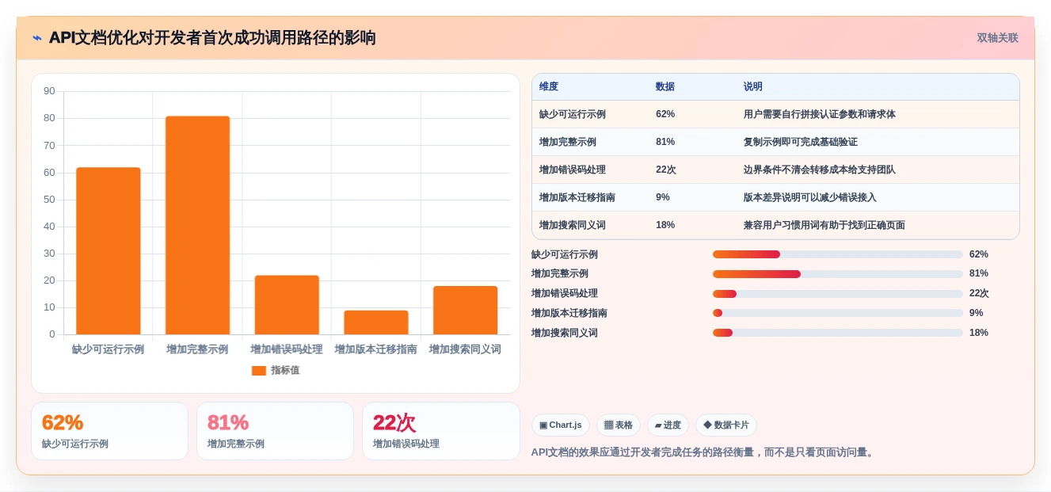Click description 边界条件不清会转移成本给支持团队
This screenshot has height=492, width=1051.
[820, 170]
